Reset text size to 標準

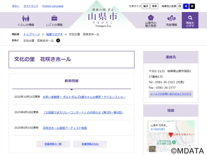click(154, 6)
